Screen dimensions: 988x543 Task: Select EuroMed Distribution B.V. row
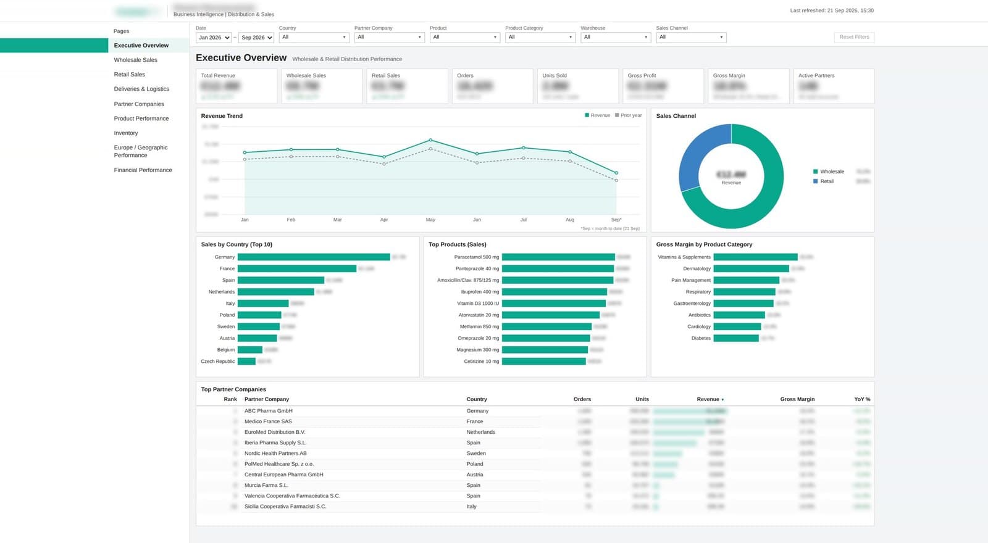[x=535, y=432]
